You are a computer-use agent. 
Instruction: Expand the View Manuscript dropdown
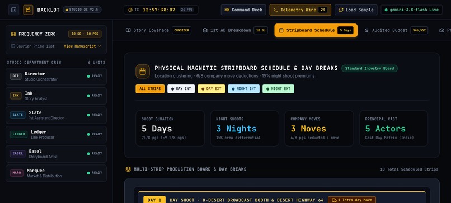click(82, 46)
